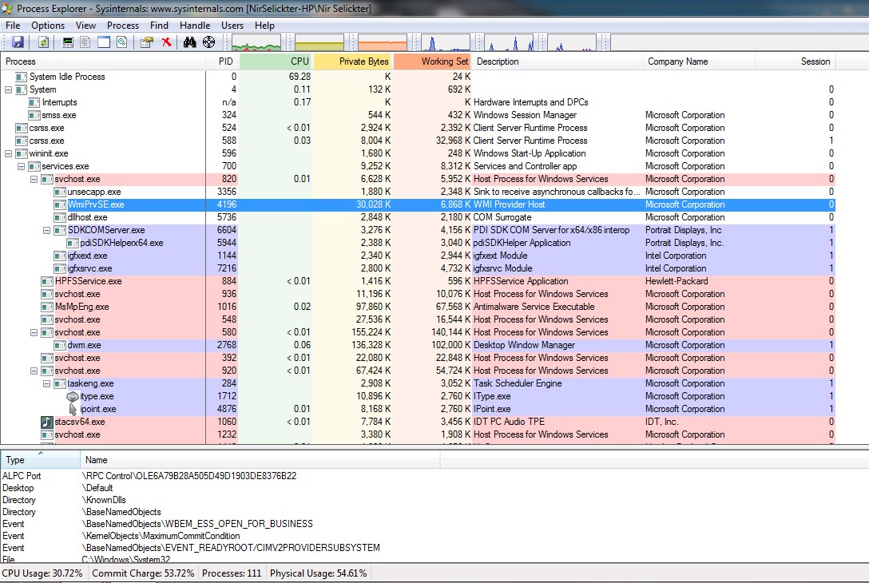Click the icon beside System Idle Process
The width and height of the screenshot is (869, 583).
pos(22,77)
